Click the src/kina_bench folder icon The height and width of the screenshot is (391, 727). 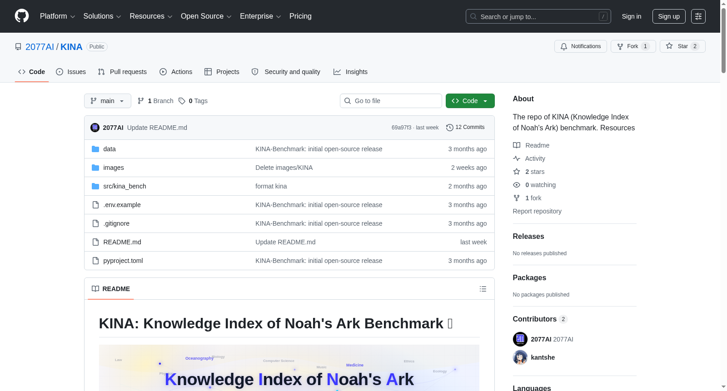[x=95, y=186]
